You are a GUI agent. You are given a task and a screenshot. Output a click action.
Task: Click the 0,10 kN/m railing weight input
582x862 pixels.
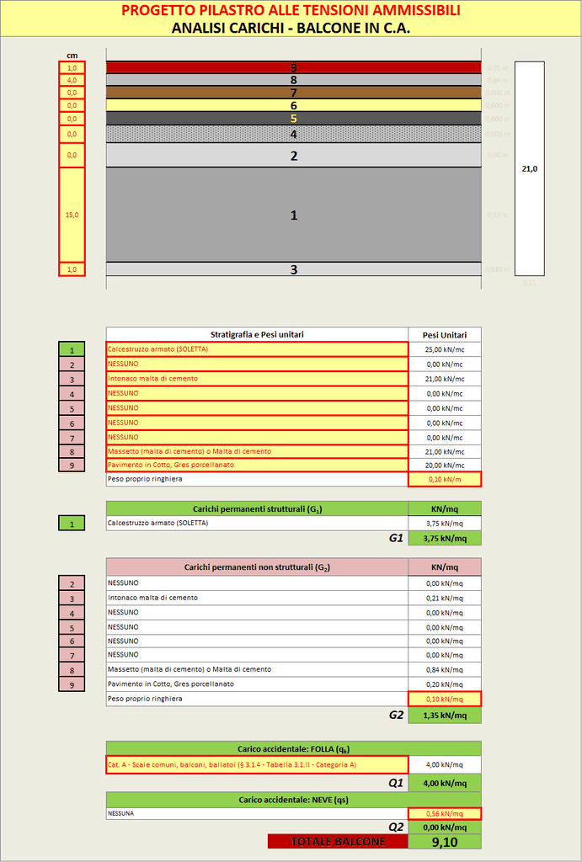(445, 479)
